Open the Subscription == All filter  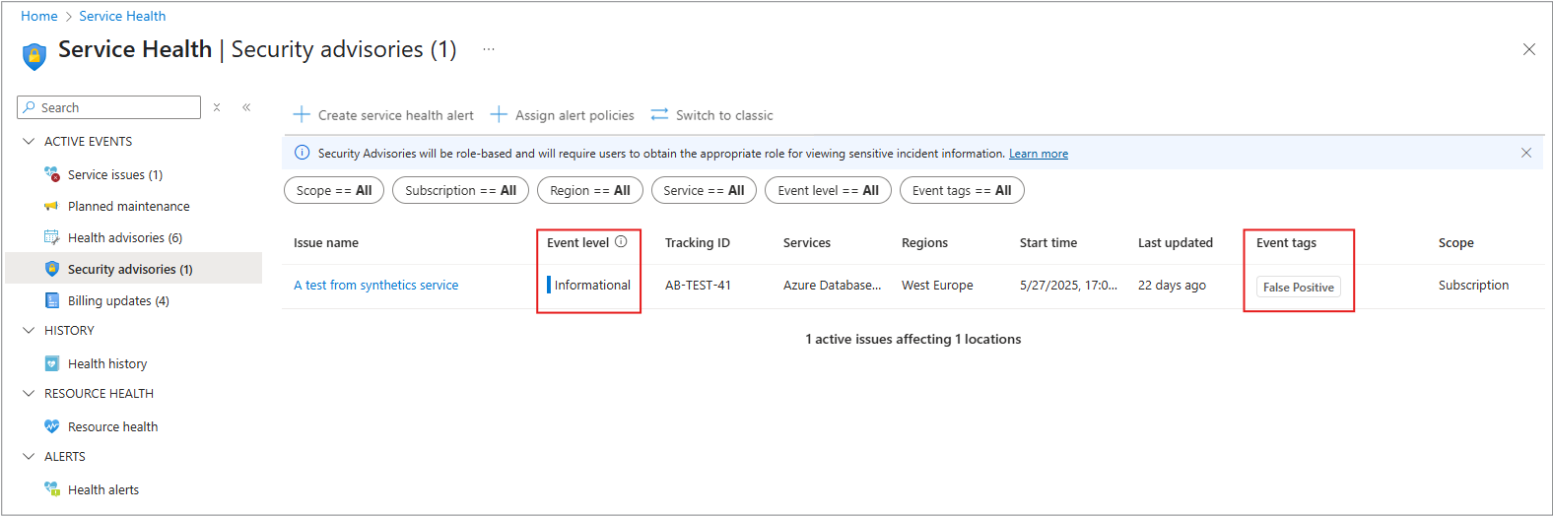pos(460,190)
